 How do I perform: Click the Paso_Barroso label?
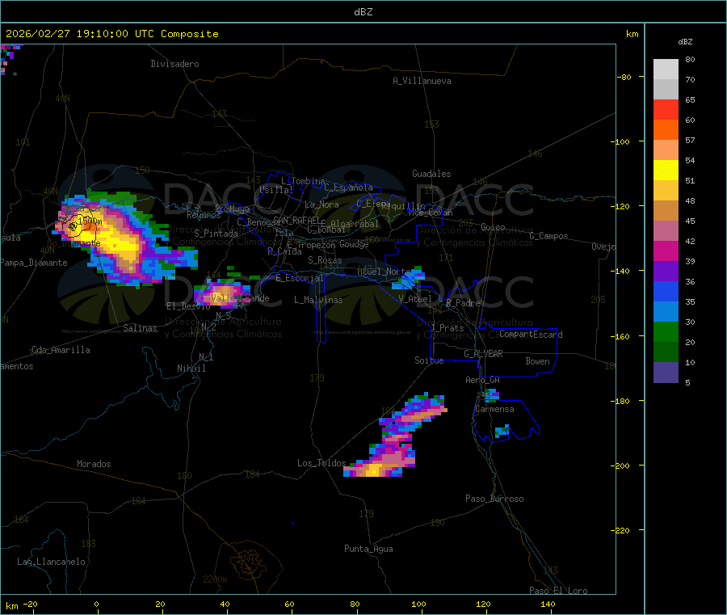[x=494, y=499]
